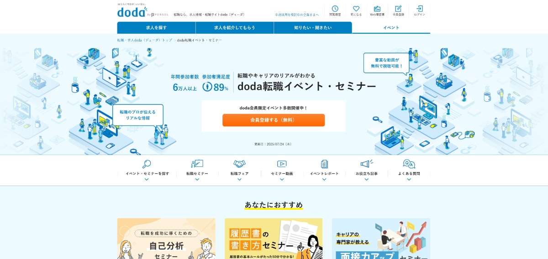Open 気になる heart icon

(356, 9)
